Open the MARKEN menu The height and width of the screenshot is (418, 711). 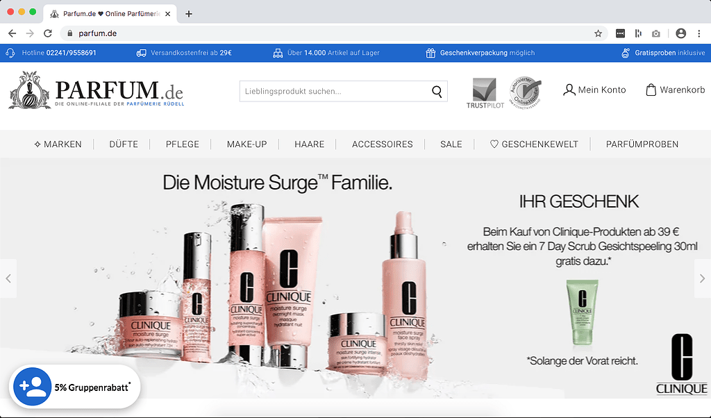click(58, 144)
